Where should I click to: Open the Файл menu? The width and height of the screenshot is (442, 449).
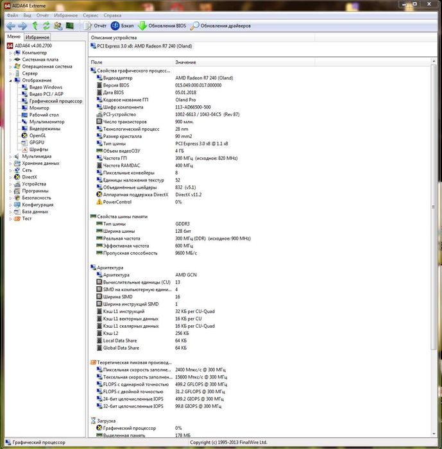tap(13, 15)
